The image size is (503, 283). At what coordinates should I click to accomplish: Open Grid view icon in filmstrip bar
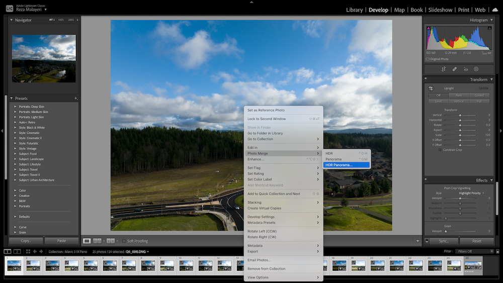coord(28,252)
